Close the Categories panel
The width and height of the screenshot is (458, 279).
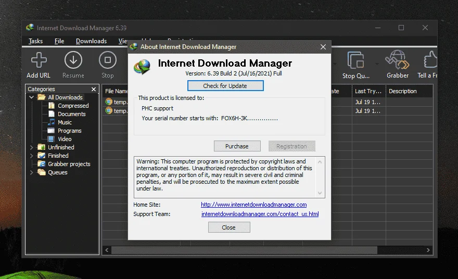pyautogui.click(x=94, y=89)
